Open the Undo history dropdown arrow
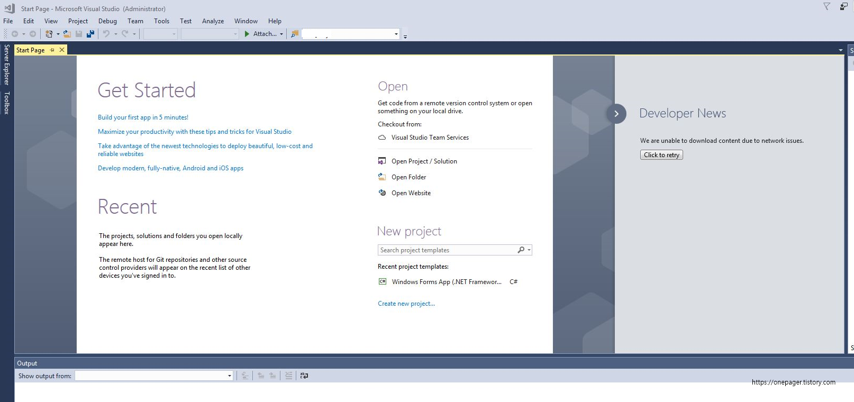Screen dimensions: 854x402 click(115, 34)
